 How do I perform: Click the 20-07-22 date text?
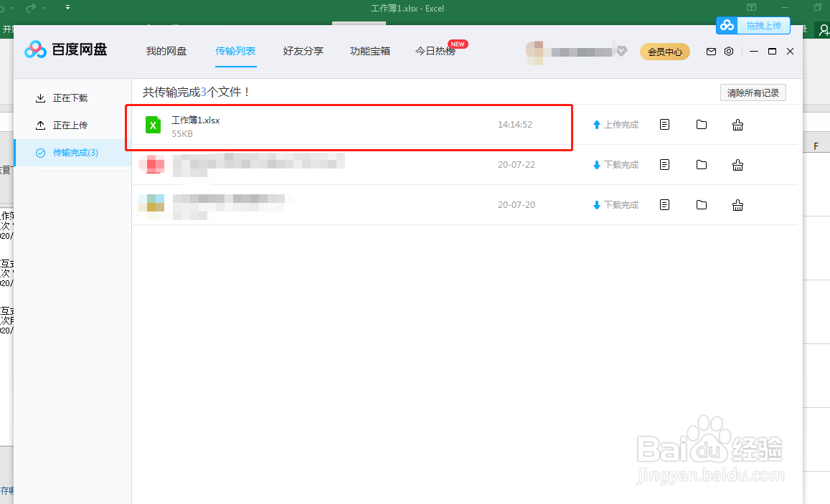516,165
